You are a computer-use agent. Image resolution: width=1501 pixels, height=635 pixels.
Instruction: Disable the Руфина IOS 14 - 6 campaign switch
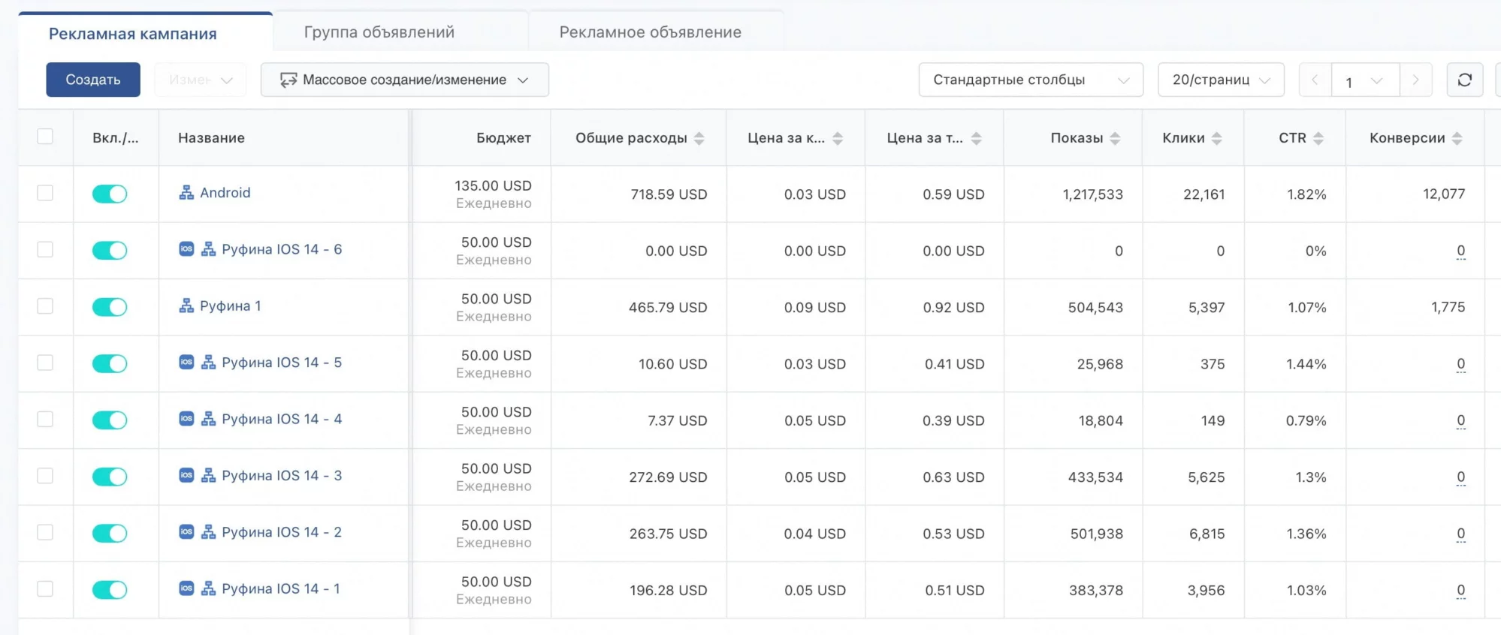(110, 250)
